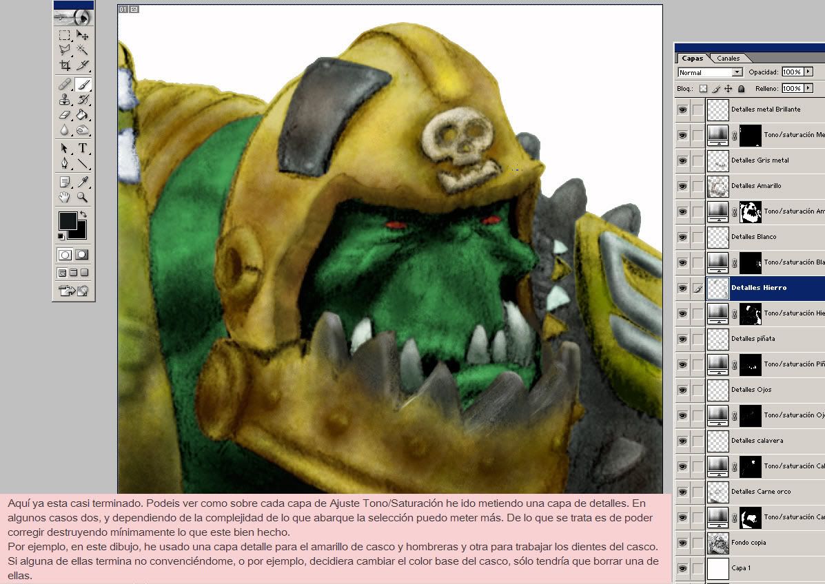The width and height of the screenshot is (825, 584).
Task: Select the Paint Bucket tool
Action: pyautogui.click(x=82, y=114)
